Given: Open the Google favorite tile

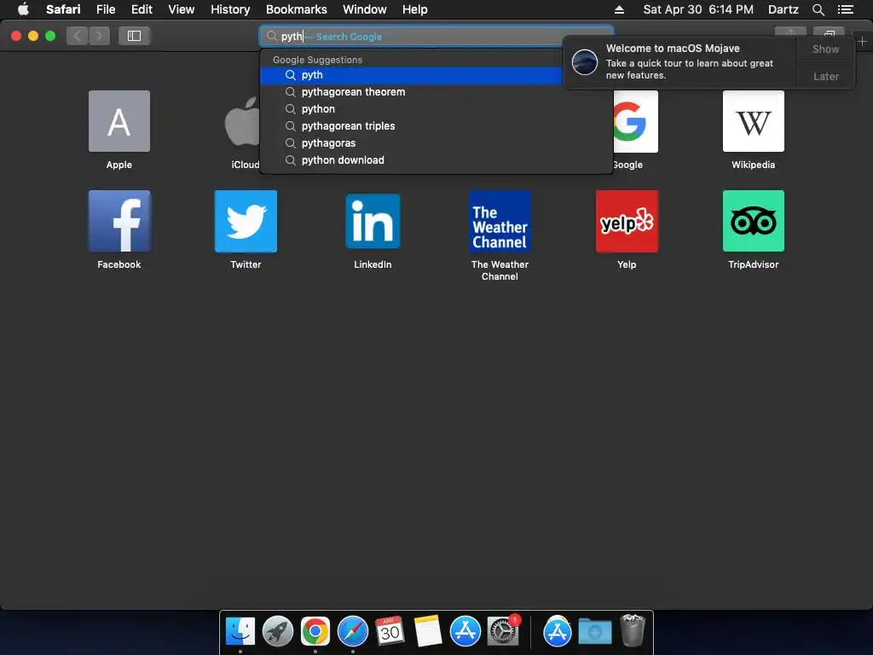Looking at the screenshot, I should point(635,121).
